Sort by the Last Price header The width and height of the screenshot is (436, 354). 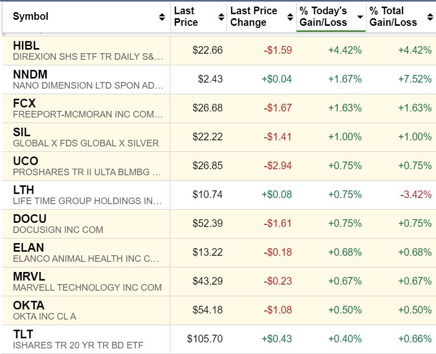pos(186,16)
